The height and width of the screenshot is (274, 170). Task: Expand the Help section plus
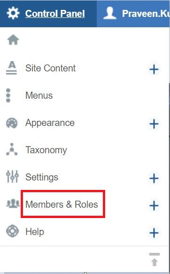pos(154,233)
